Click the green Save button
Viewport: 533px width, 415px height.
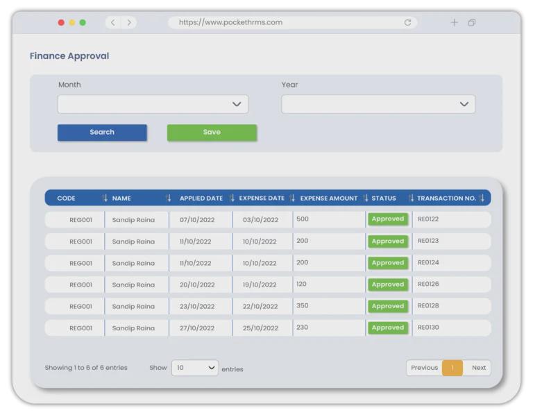pyautogui.click(x=212, y=133)
